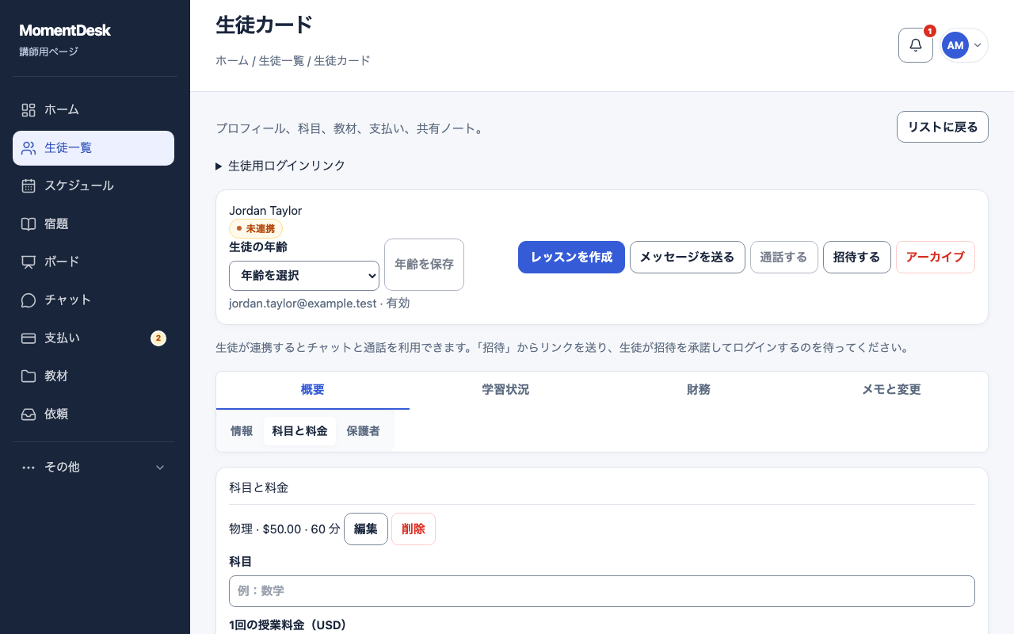Screen dimensions: 1014x634
Task: Click the MomentDesk logo
Action: 65,30
